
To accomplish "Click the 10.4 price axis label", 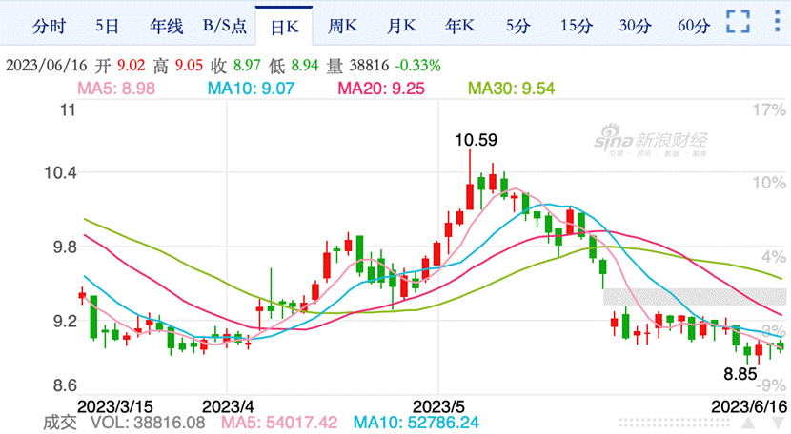I will click(61, 173).
